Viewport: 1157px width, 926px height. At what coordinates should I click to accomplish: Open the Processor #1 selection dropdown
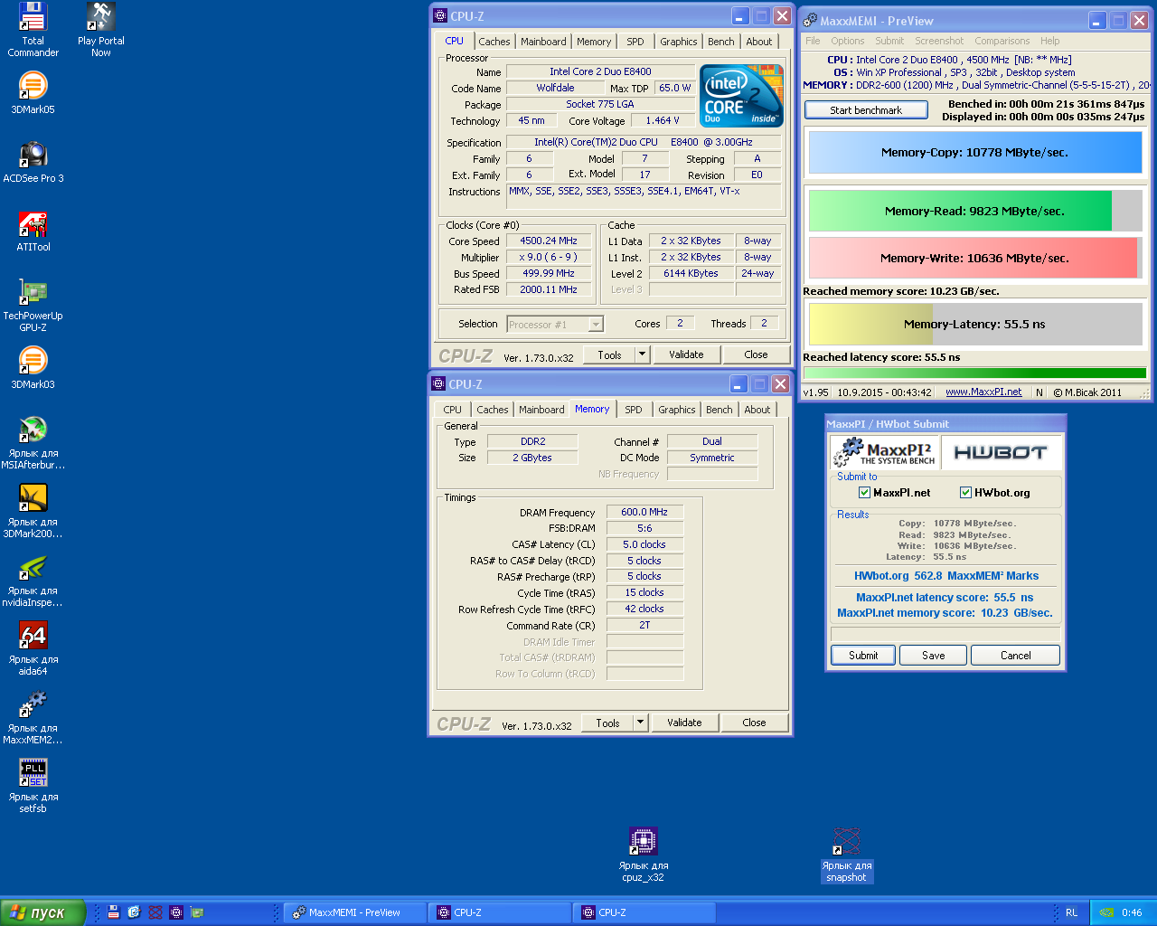click(x=596, y=325)
